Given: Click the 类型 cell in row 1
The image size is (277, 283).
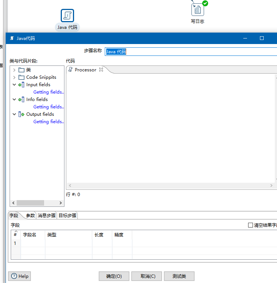Looking at the screenshot, I should (69, 243).
